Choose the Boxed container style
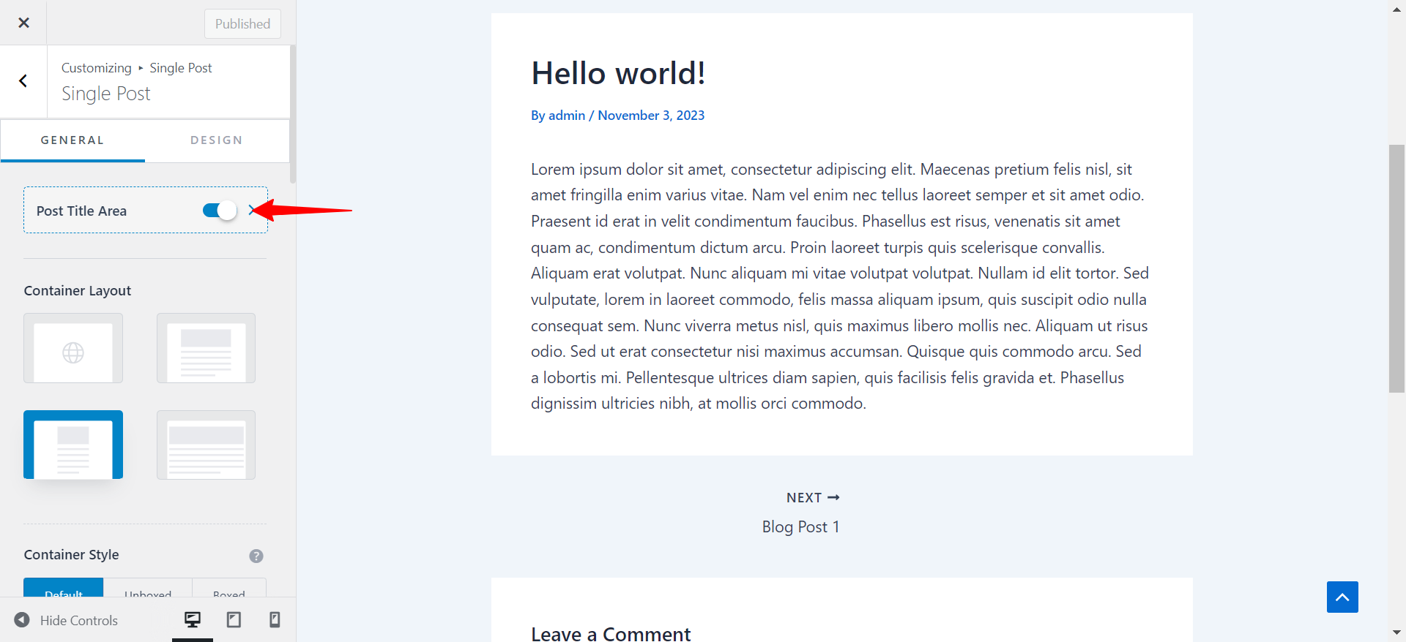1406x642 pixels. click(229, 589)
